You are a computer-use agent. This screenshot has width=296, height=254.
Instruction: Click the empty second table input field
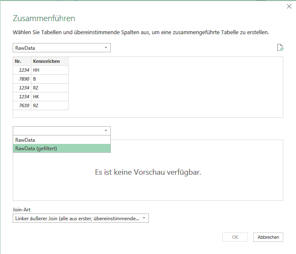click(58, 130)
